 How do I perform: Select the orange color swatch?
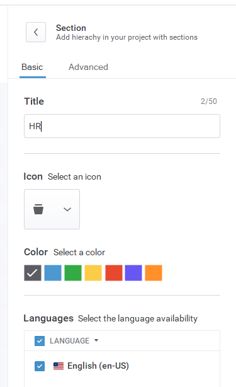tap(154, 273)
